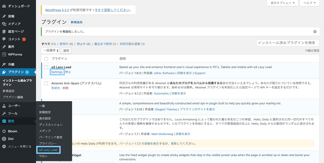Screen dimensions: 324x163
Task: Click the Pages (固定ページ) sidebar icon
Action: [4, 31]
